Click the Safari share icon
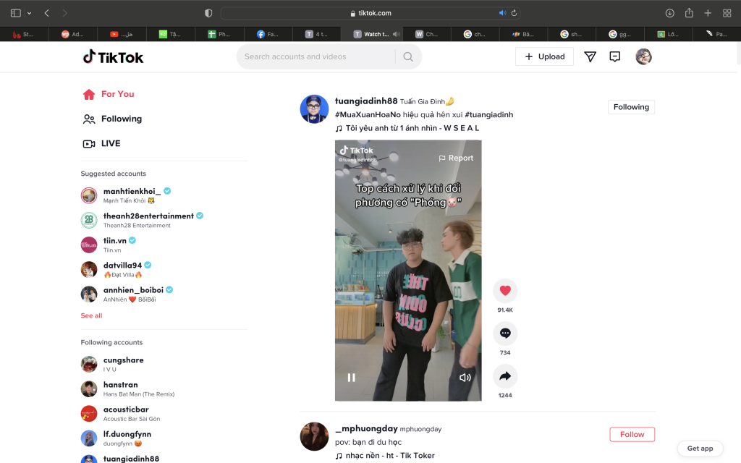This screenshot has width=741, height=463. point(689,13)
